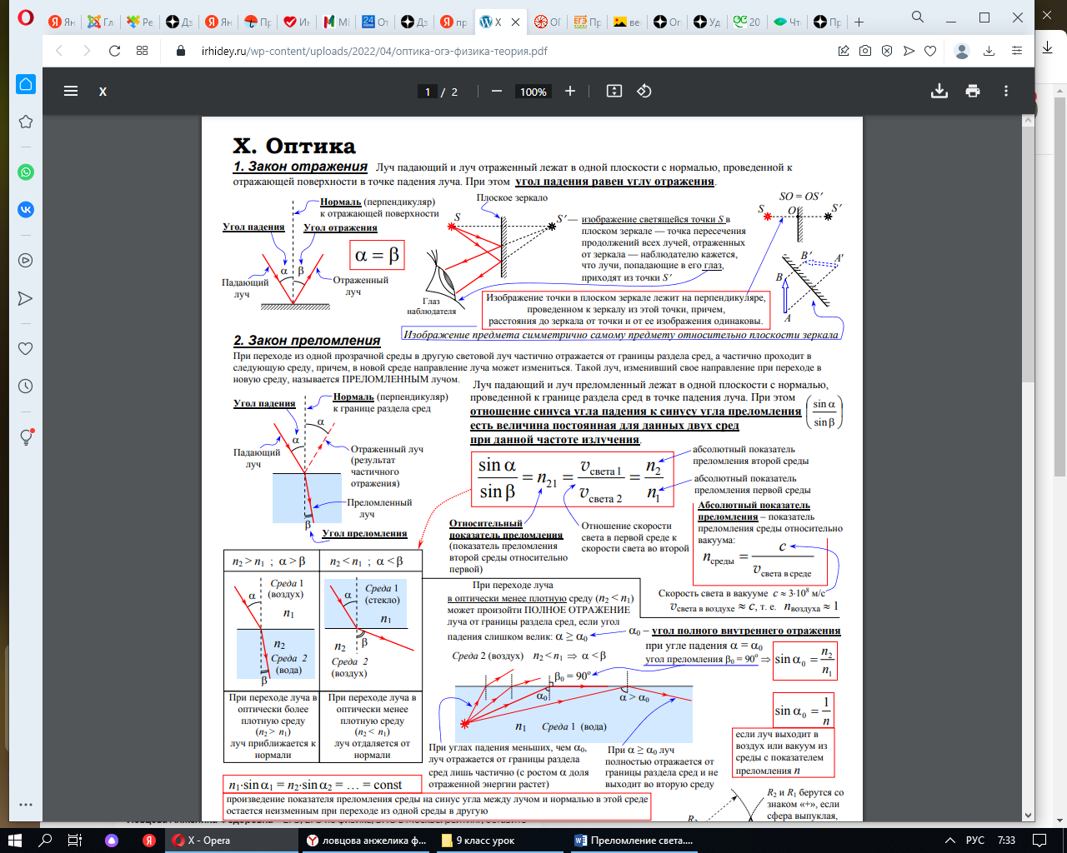Open Bookmarks star in the sidebar
The width and height of the screenshot is (1067, 853).
[26, 122]
